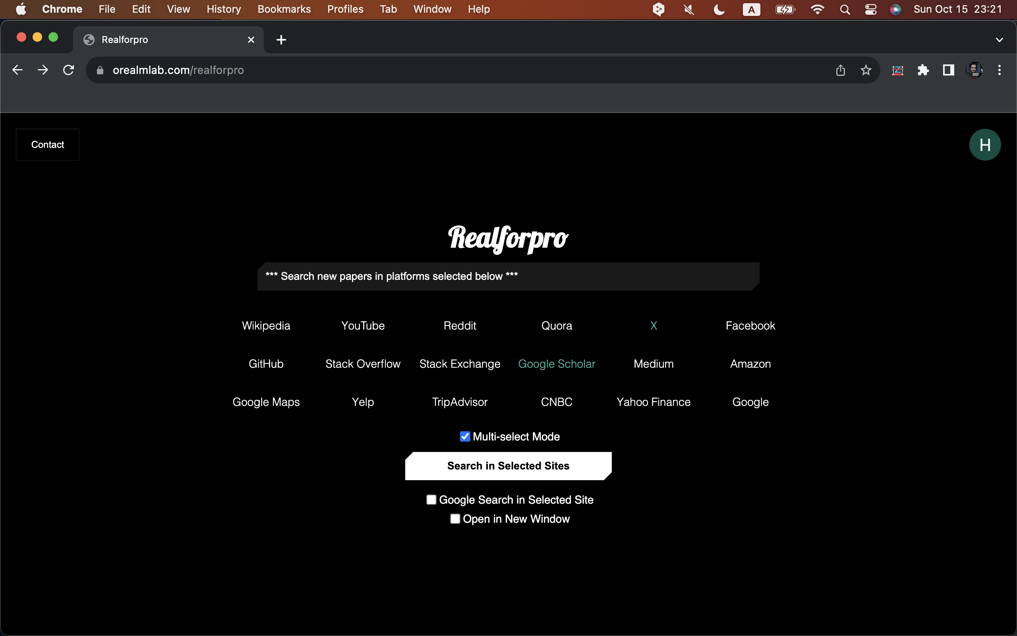Click the Do Not Disturb moon icon
1017x636 pixels.
pyautogui.click(x=719, y=9)
